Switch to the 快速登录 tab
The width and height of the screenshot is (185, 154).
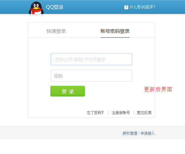[56, 31]
